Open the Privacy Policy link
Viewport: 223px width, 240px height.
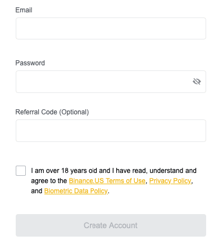pos(170,181)
